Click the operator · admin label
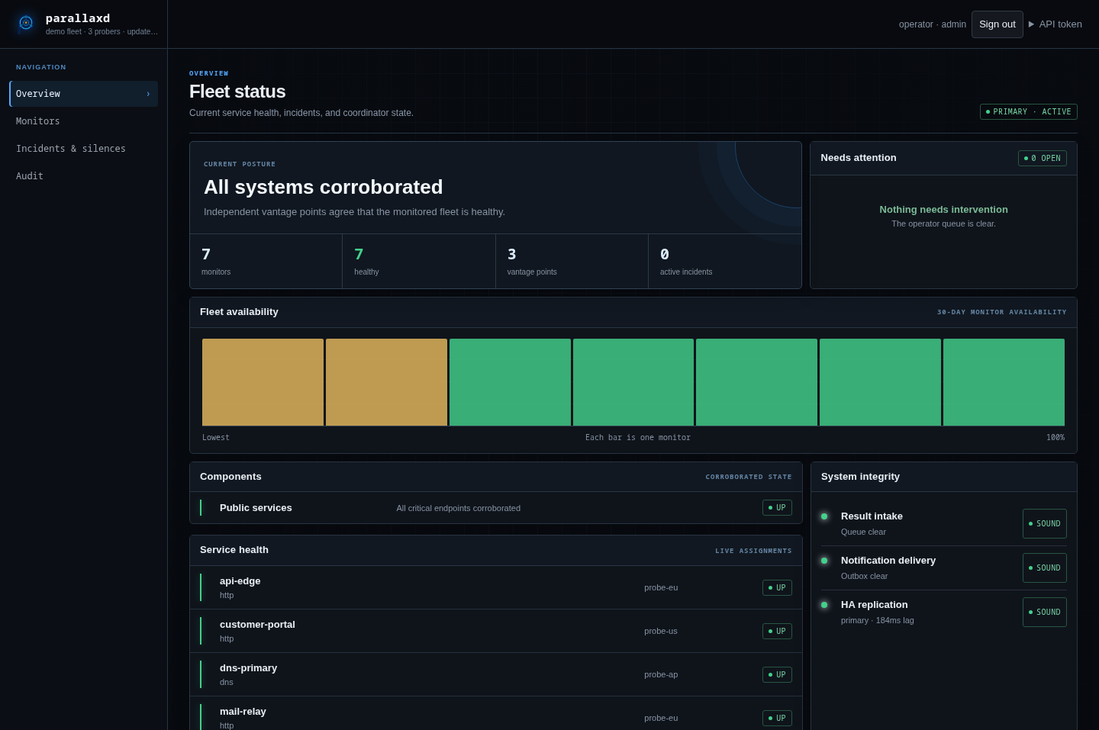The image size is (1099, 730). coord(933,24)
